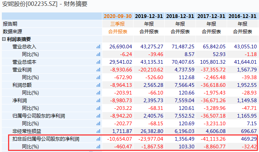Open chart icon for 净利润 row
Viewport: 259px width, 152px height.
coord(98,101)
